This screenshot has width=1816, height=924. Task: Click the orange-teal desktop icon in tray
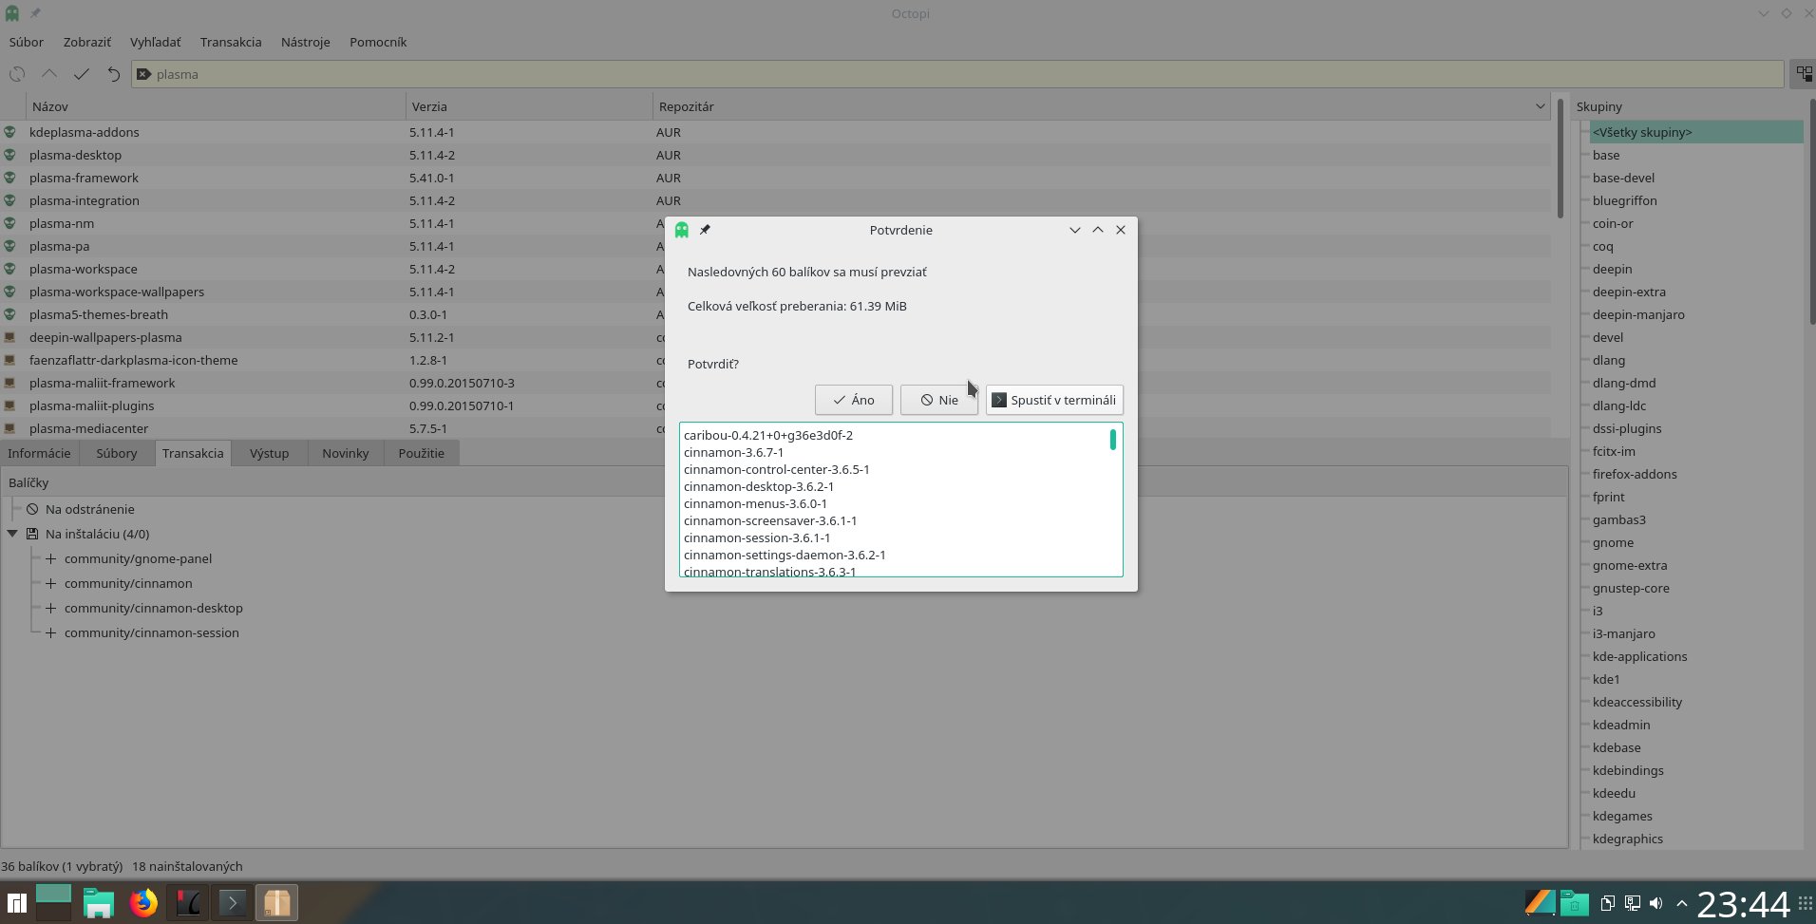coord(1541,903)
